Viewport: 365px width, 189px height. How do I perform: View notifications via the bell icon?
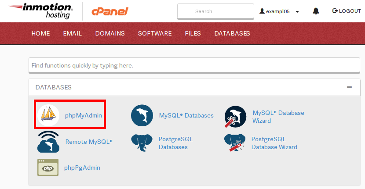tap(316, 11)
